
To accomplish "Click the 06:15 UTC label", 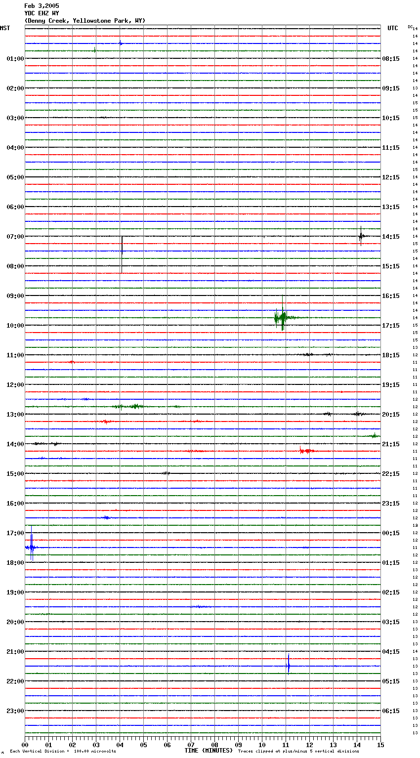I will [x=391, y=711].
